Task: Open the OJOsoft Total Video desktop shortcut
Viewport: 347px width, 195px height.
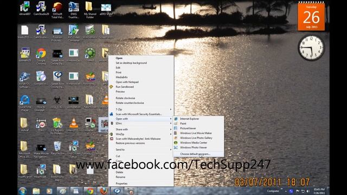Action: pos(57,10)
